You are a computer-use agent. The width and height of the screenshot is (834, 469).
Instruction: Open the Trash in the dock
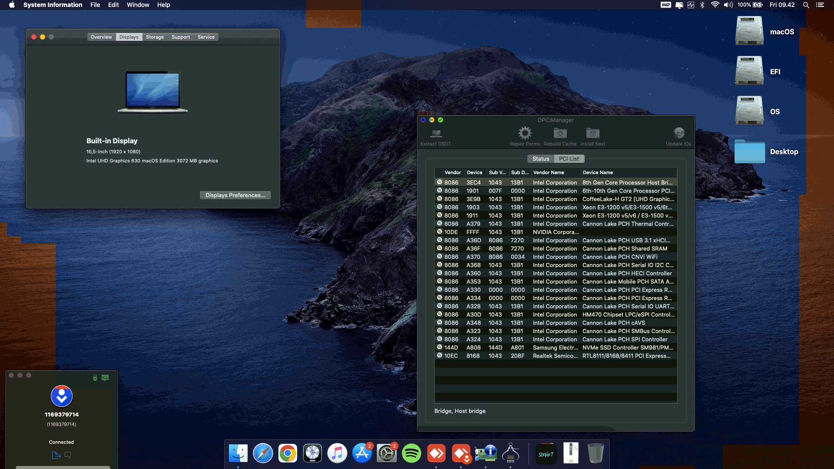(596, 453)
